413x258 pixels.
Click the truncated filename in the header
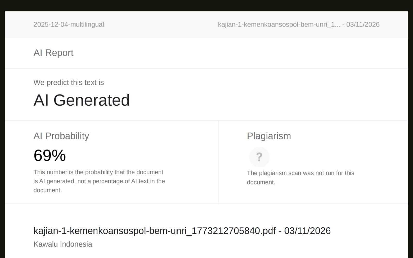(279, 25)
